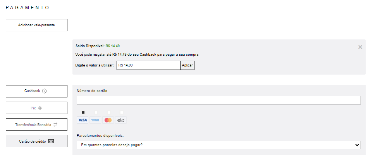This screenshot has height=155, width=368.
Task: Click the cashback value field showing R$ 14,00
Action: point(148,65)
